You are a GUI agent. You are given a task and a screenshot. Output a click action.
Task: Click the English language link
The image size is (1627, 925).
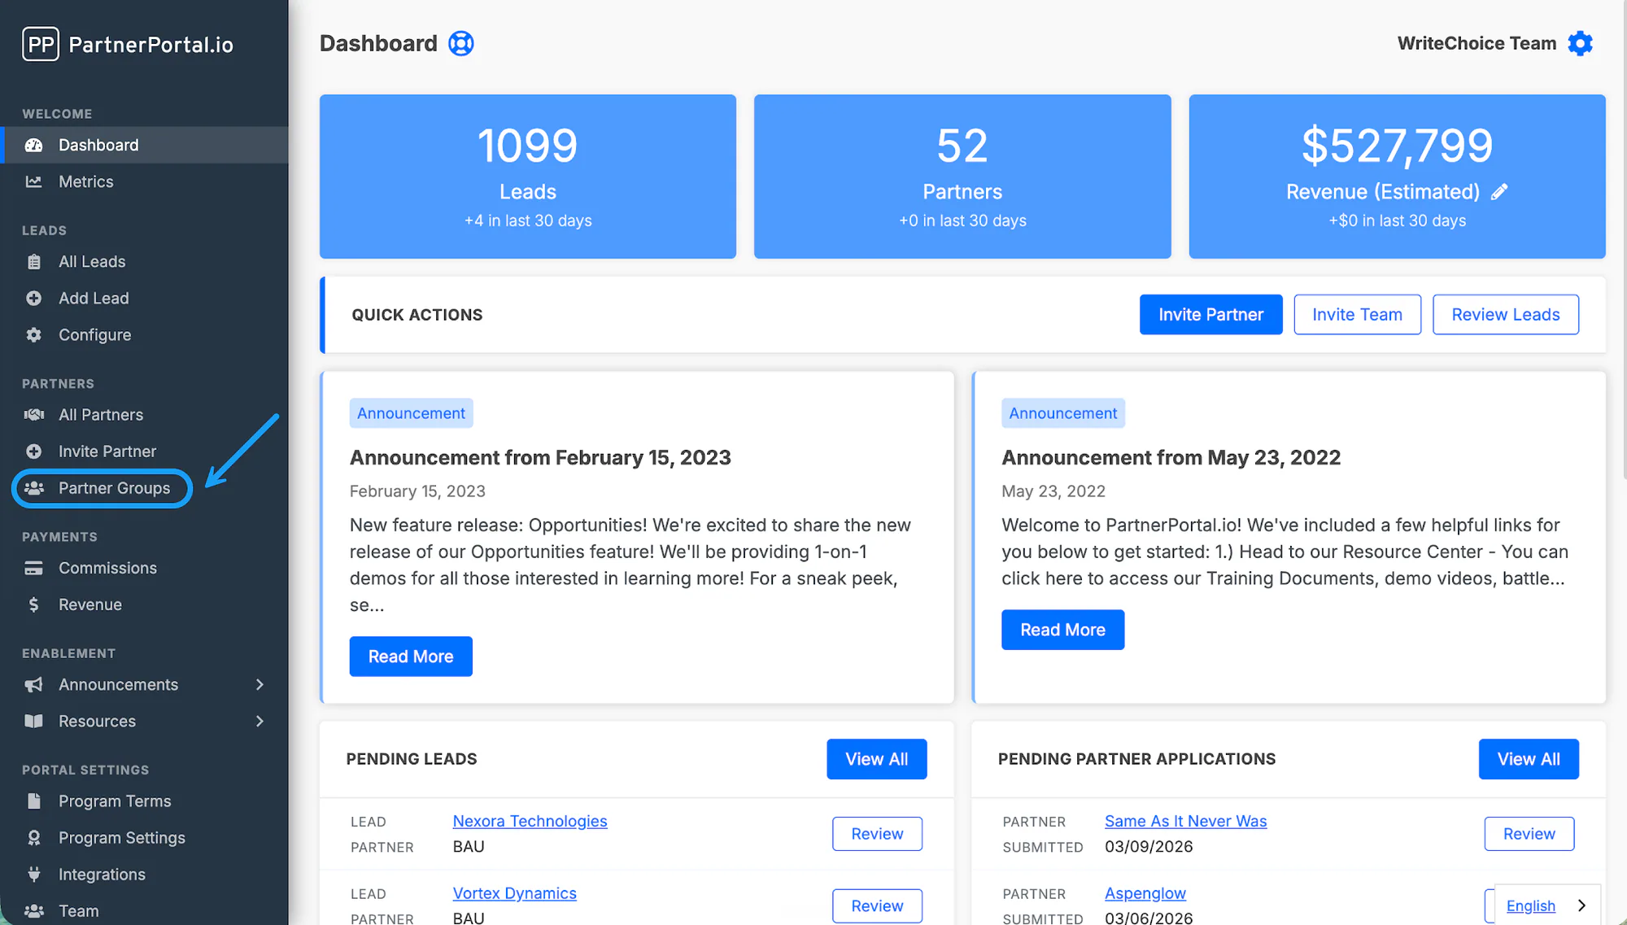tap(1530, 905)
